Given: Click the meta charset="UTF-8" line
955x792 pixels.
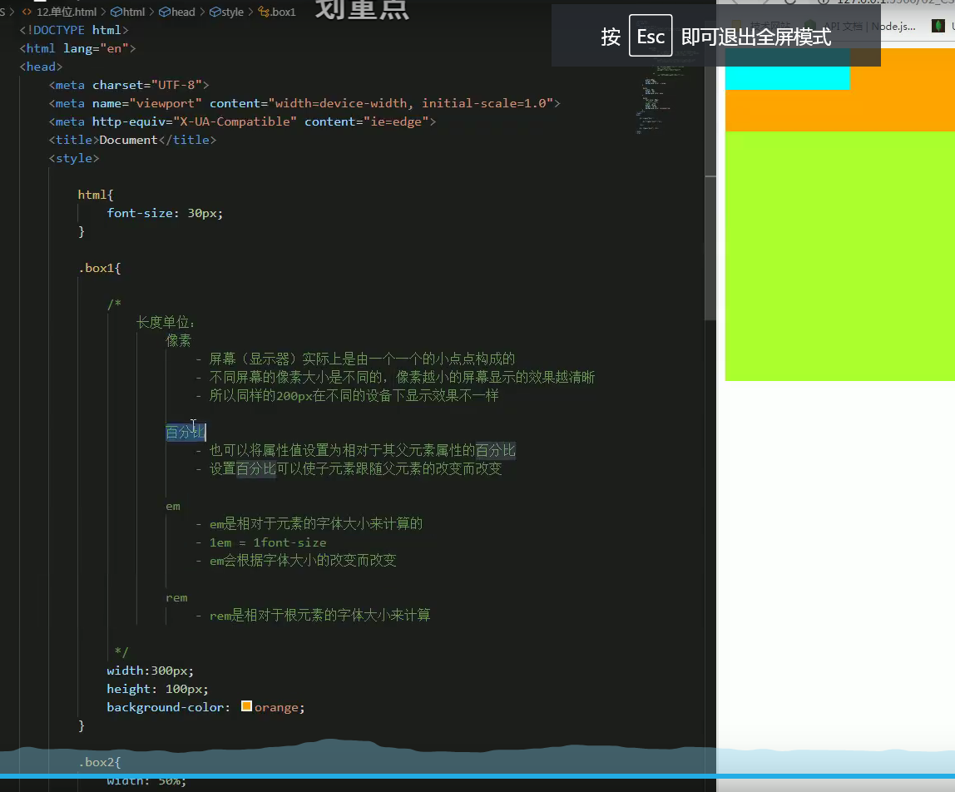Looking at the screenshot, I should (x=129, y=86).
